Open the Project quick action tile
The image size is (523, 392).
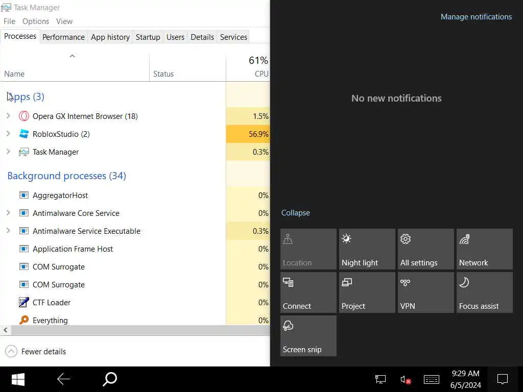click(x=367, y=292)
